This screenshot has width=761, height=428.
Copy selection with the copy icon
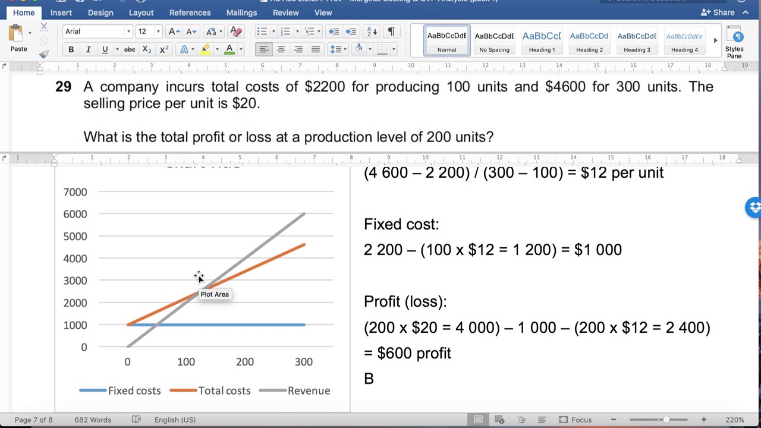tap(44, 40)
